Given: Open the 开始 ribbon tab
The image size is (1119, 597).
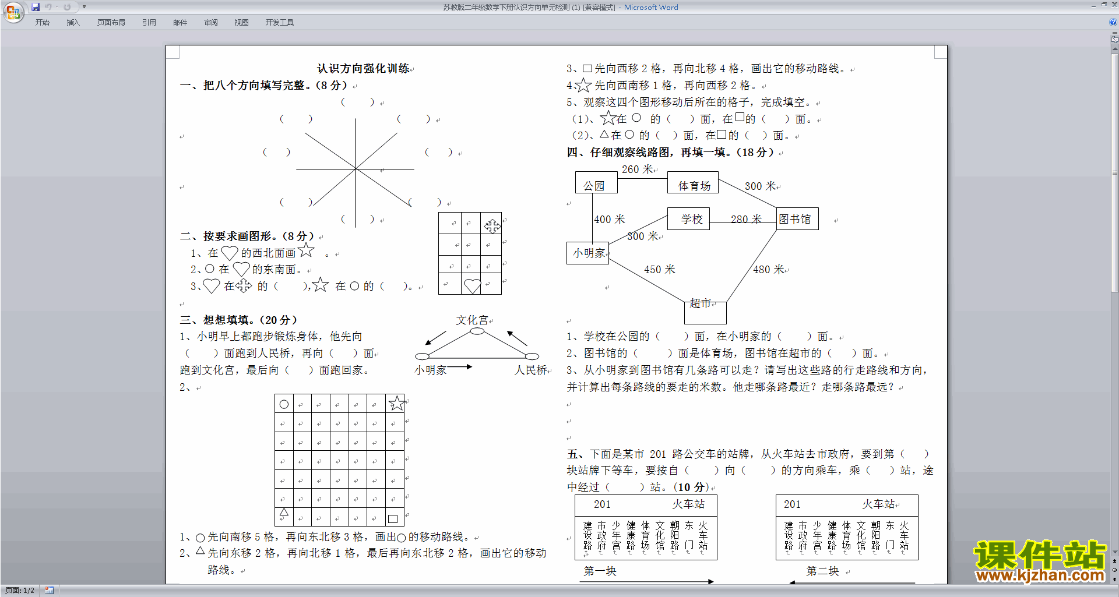Looking at the screenshot, I should click(42, 23).
